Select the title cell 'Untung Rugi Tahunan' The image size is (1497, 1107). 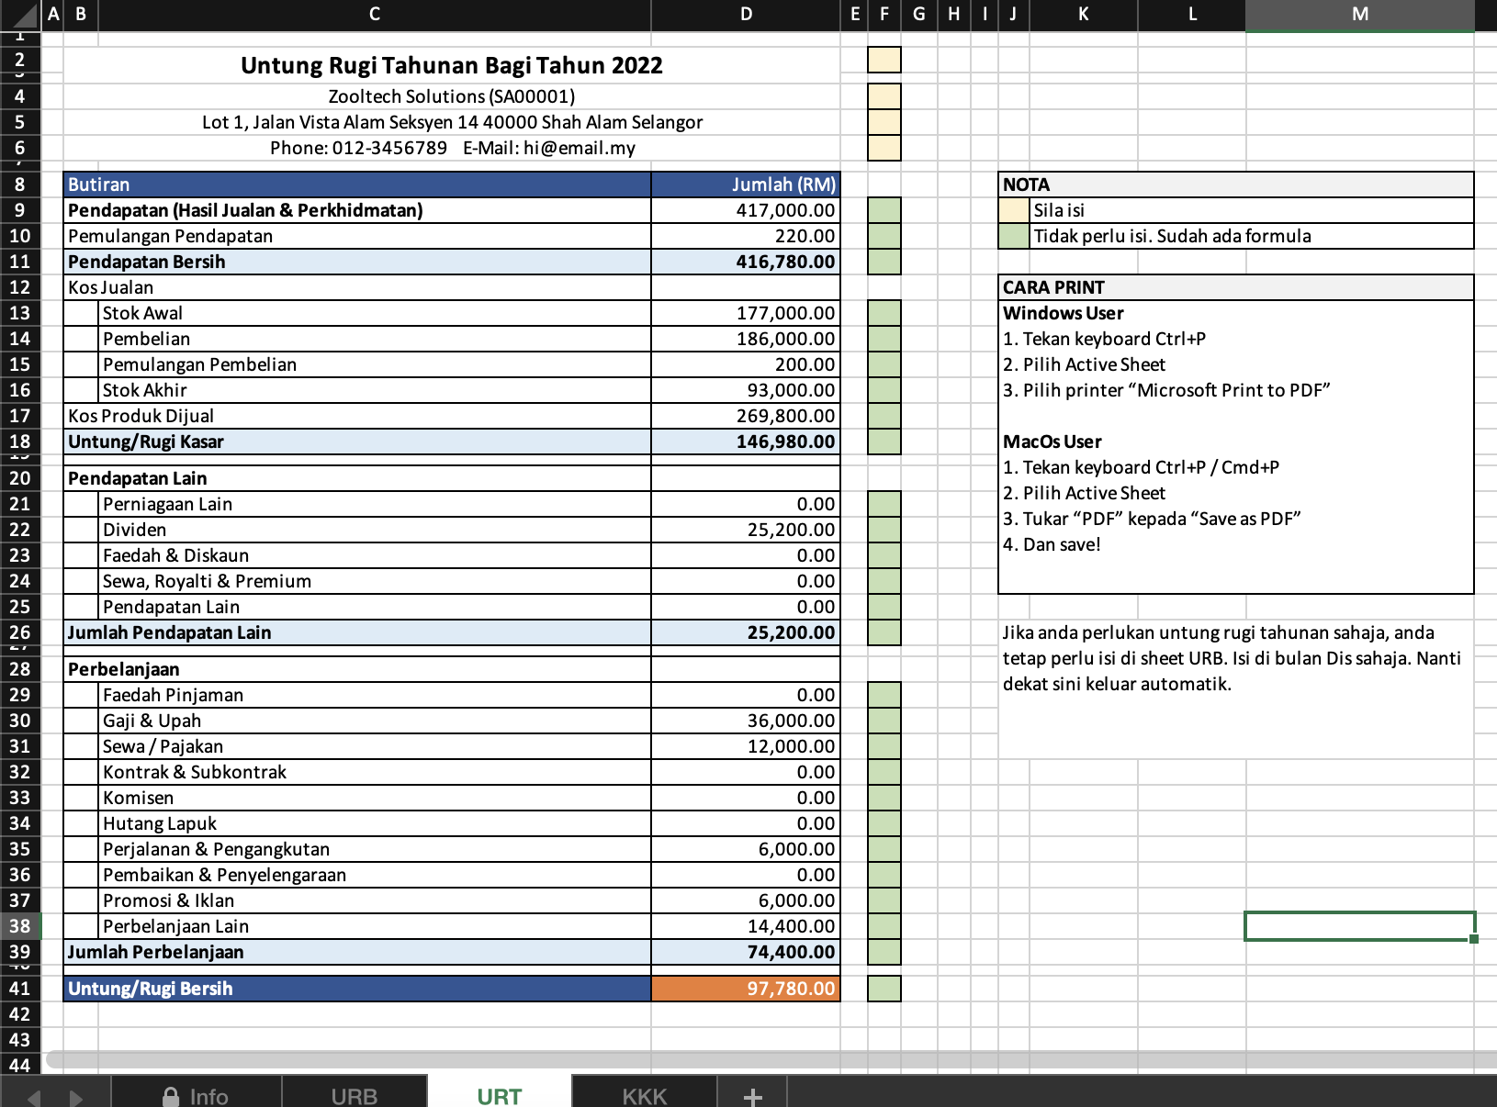tap(451, 65)
